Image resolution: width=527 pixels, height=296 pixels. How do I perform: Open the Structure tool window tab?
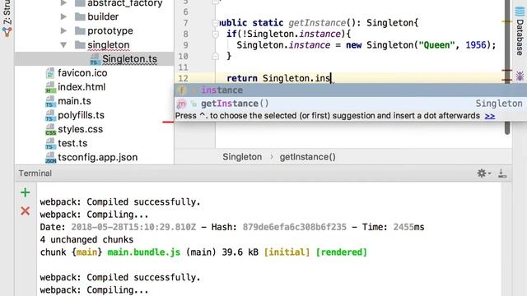(x=7, y=18)
